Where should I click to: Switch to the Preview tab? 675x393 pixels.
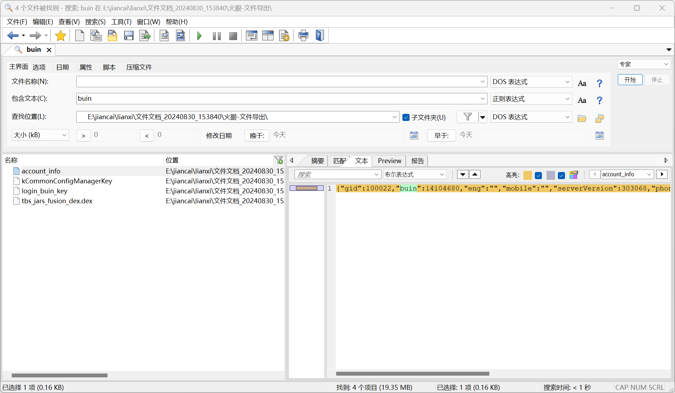(x=389, y=161)
